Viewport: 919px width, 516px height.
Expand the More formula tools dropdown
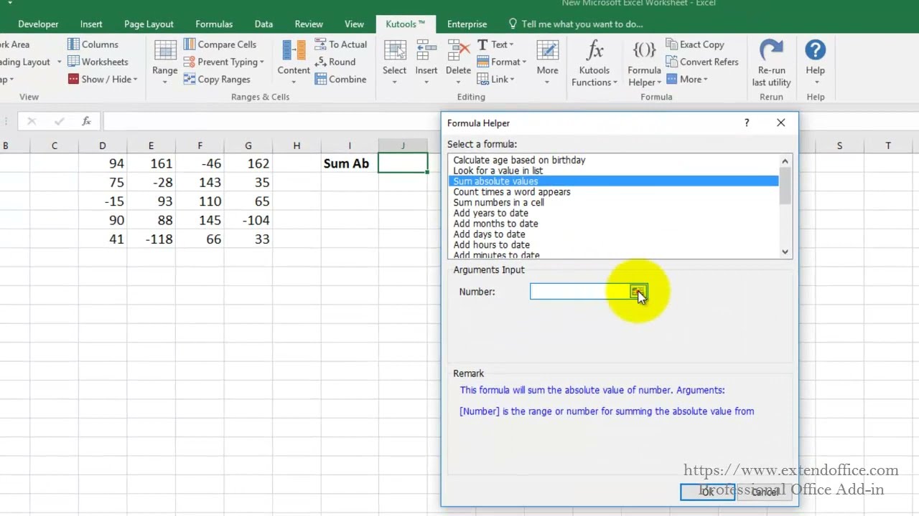pyautogui.click(x=687, y=80)
